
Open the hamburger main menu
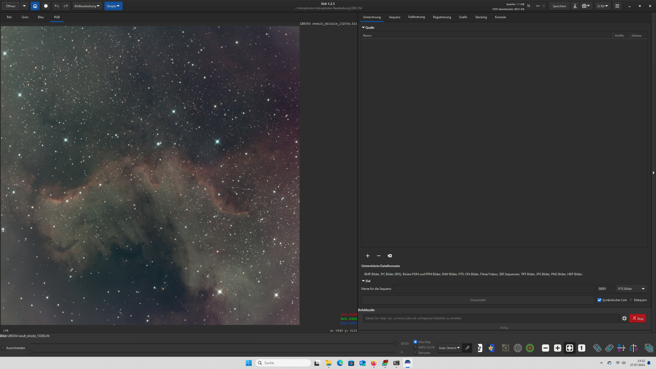pyautogui.click(x=617, y=6)
